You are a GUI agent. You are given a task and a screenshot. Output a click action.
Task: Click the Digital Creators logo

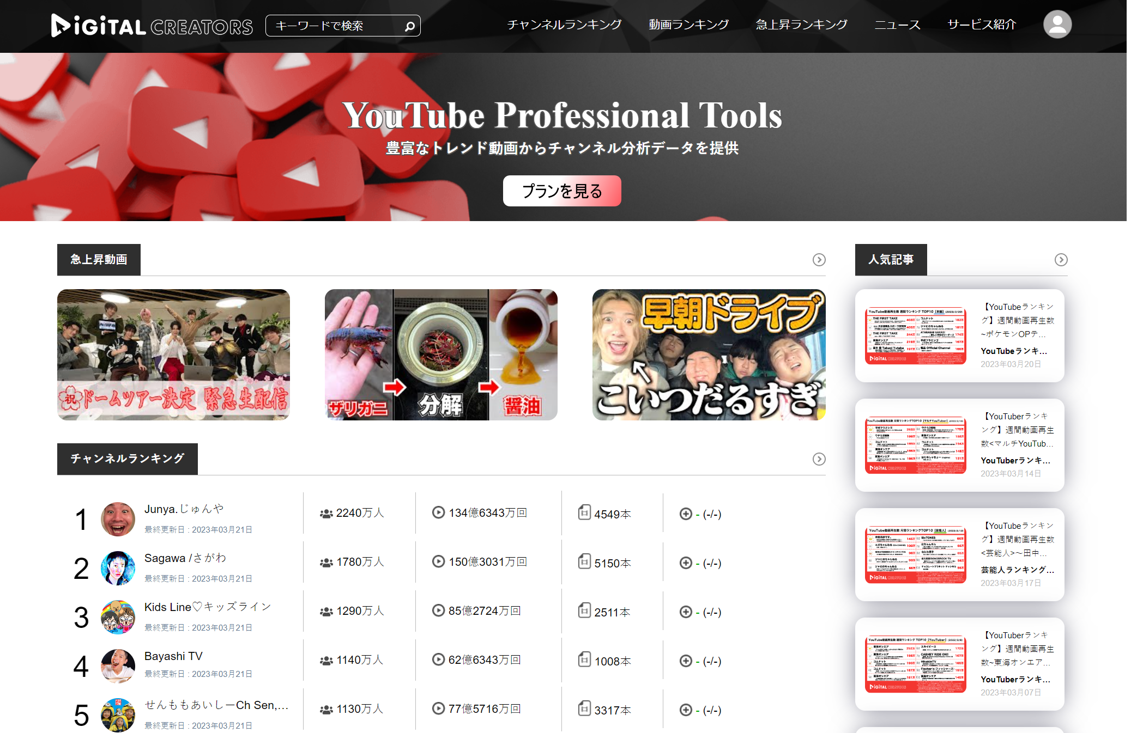pyautogui.click(x=152, y=26)
